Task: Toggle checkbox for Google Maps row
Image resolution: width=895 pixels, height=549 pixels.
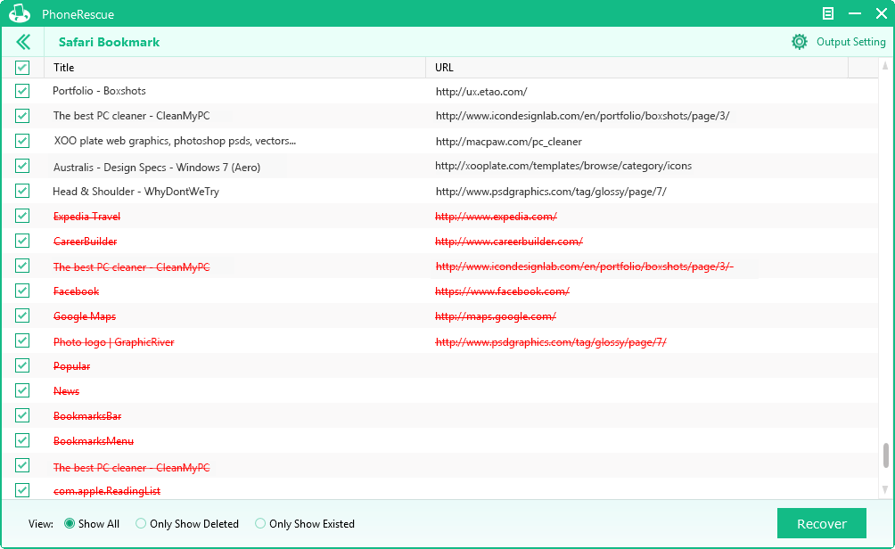Action: coord(22,315)
